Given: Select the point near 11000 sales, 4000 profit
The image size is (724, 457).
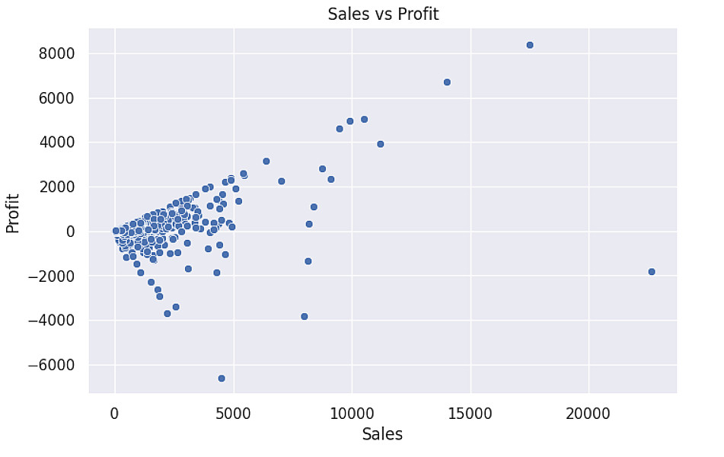Looking at the screenshot, I should (381, 144).
